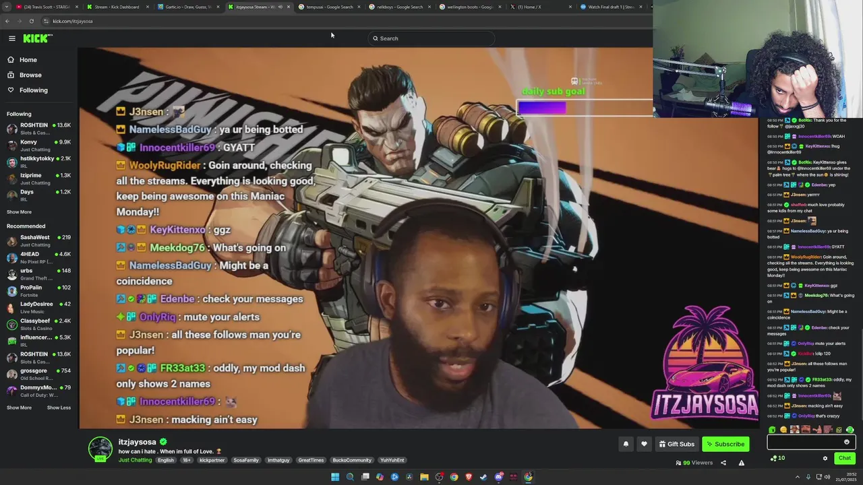Click the daily sub goal progress bar
The image size is (863, 485).
585,108
